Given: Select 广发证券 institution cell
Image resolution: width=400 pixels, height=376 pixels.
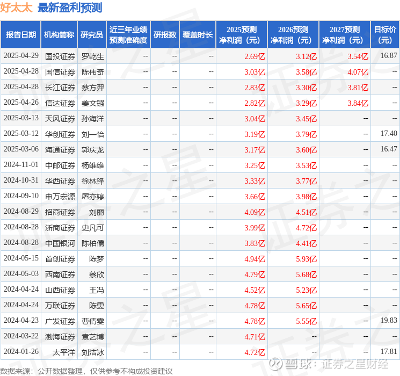Looking at the screenshot, I should (x=60, y=321).
